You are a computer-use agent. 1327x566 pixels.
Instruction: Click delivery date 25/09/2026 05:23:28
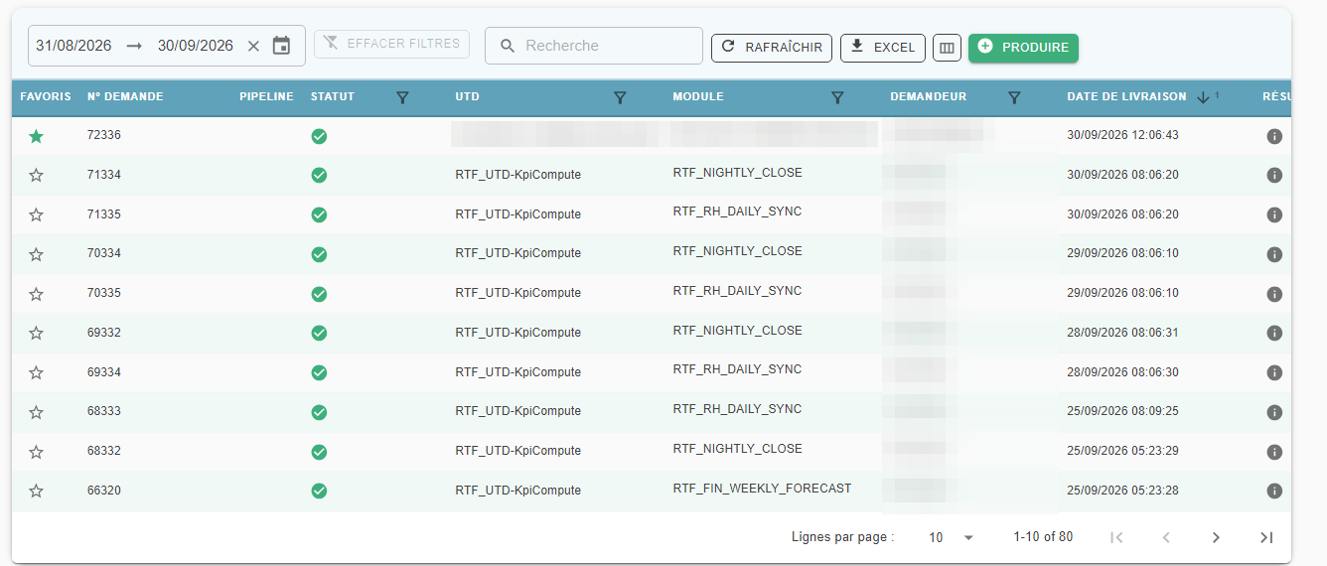tap(1122, 491)
